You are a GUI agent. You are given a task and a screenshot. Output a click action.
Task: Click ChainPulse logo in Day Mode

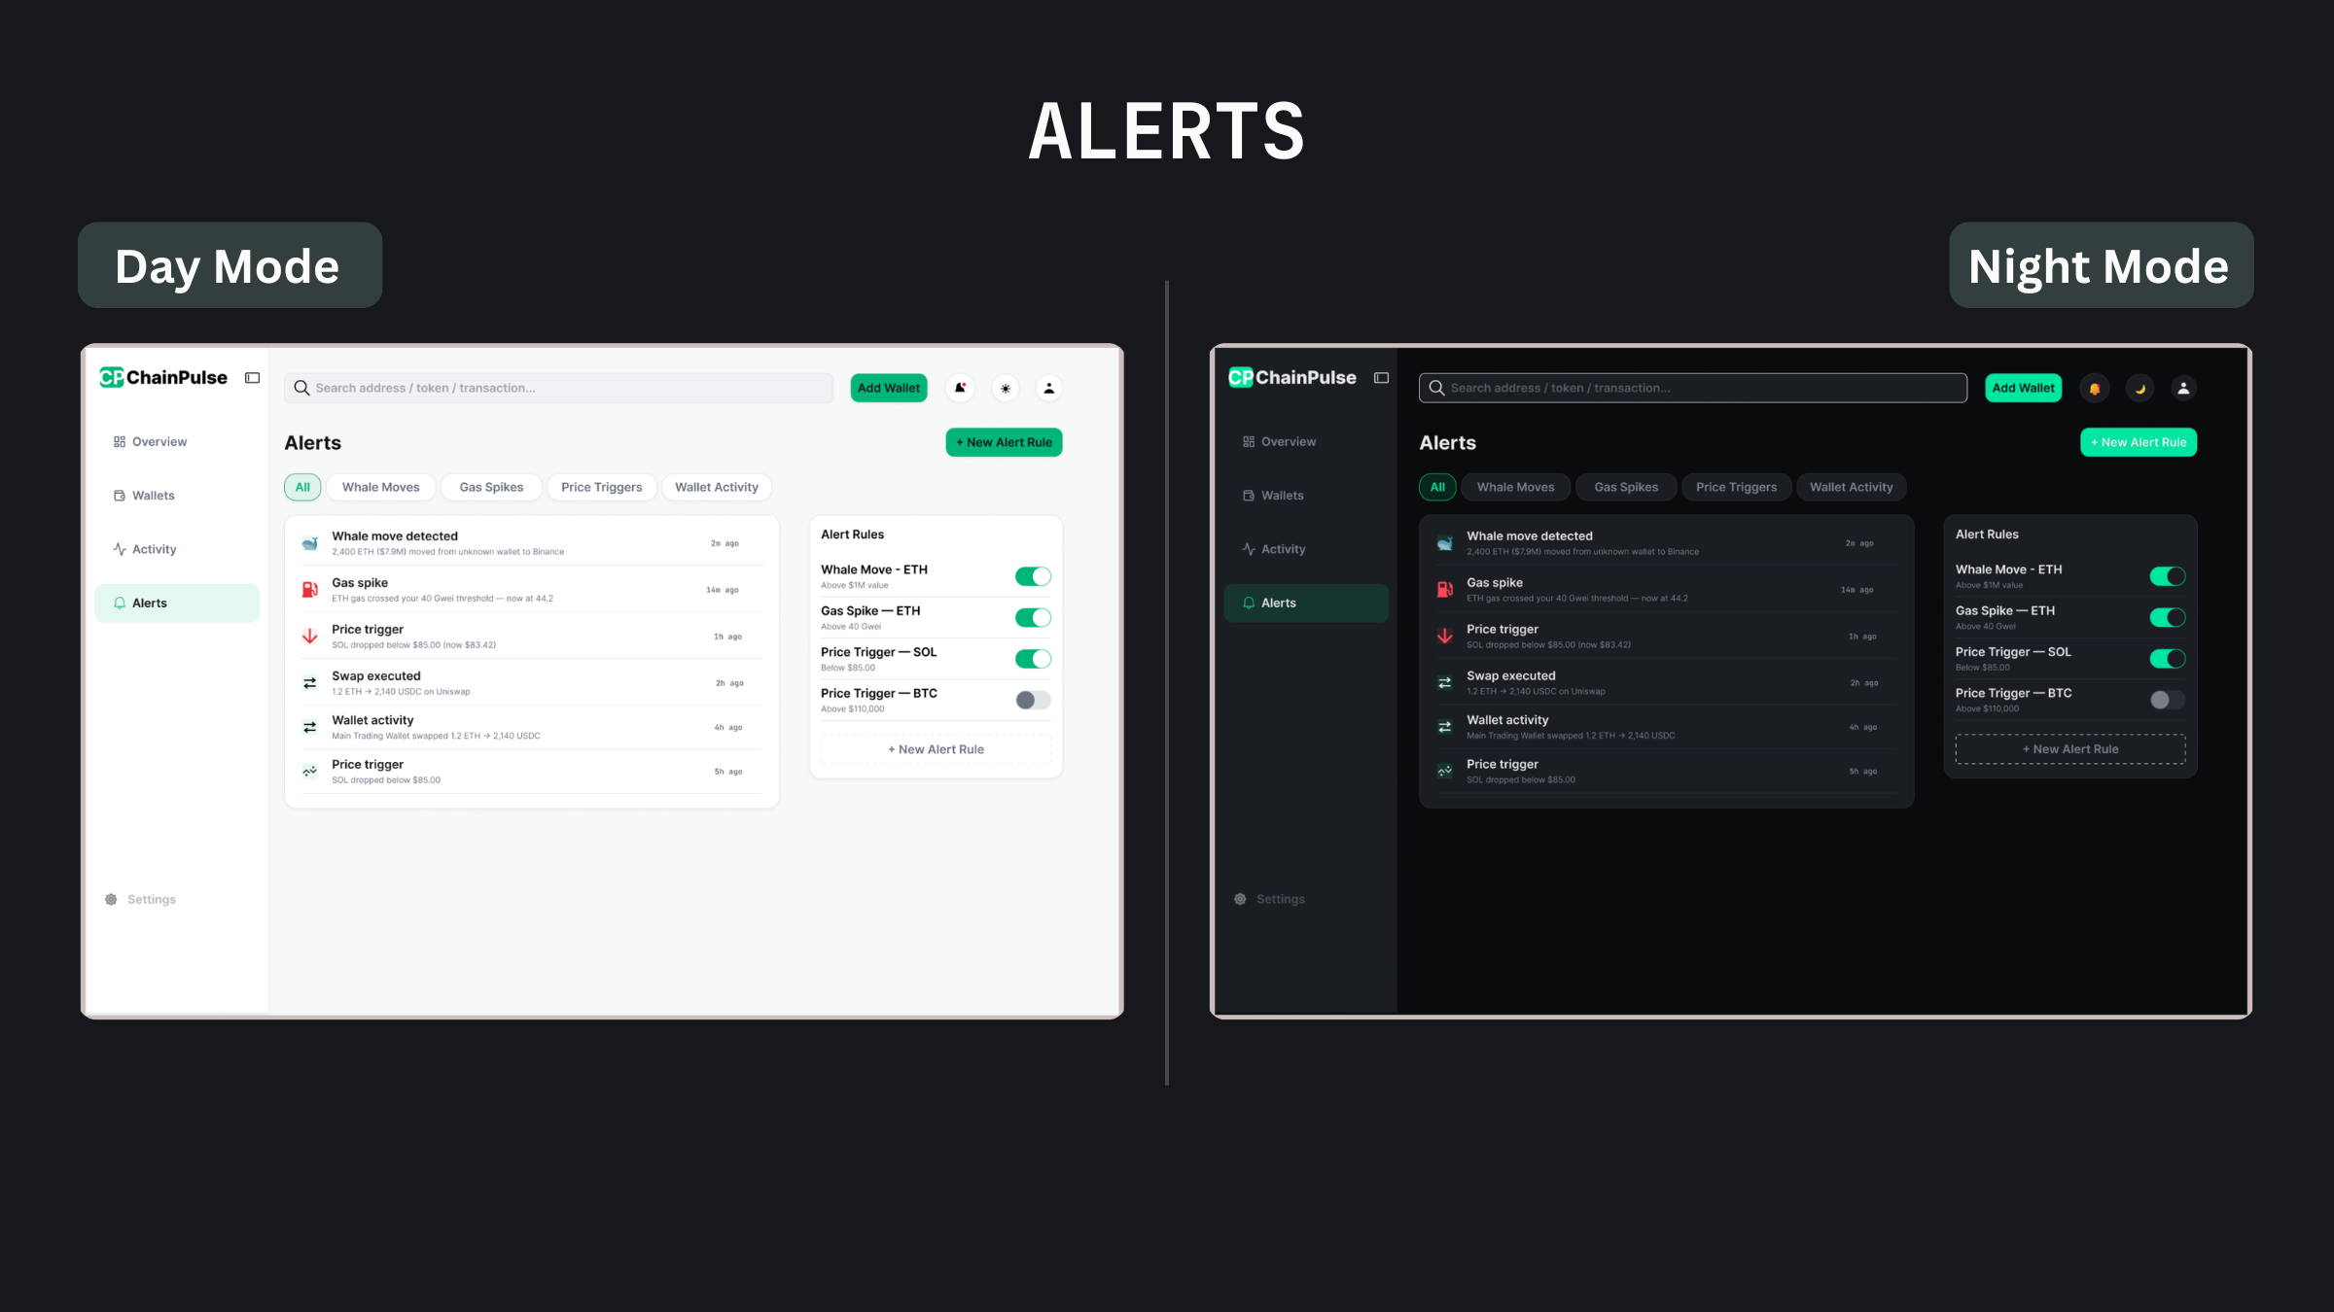point(163,377)
